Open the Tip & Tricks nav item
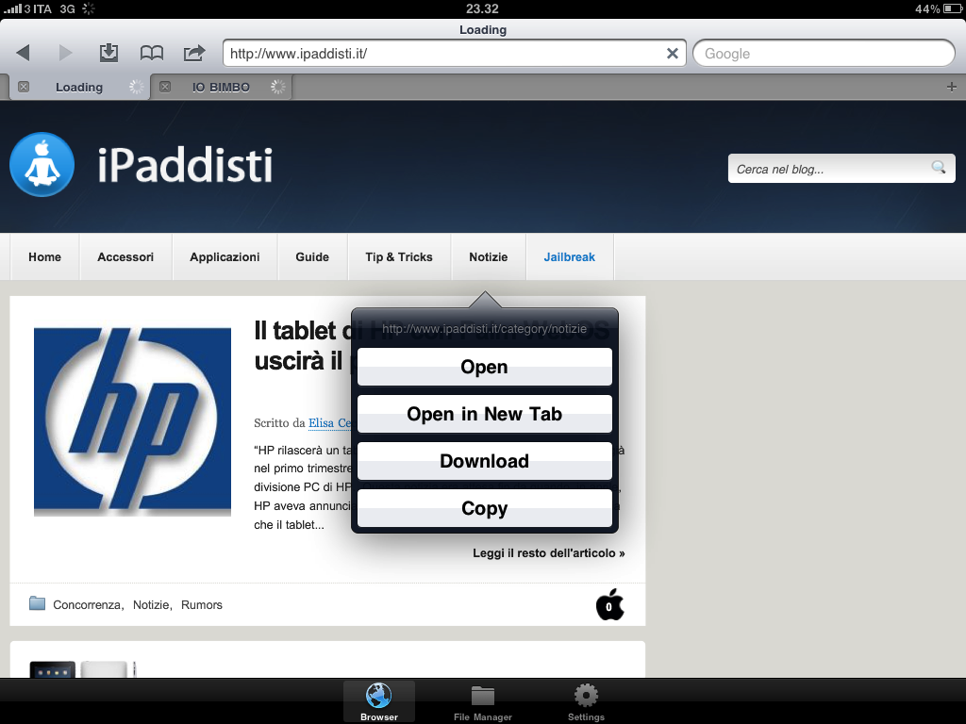 point(399,256)
